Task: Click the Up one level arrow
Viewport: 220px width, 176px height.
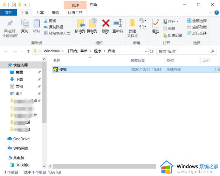Action: (28, 51)
